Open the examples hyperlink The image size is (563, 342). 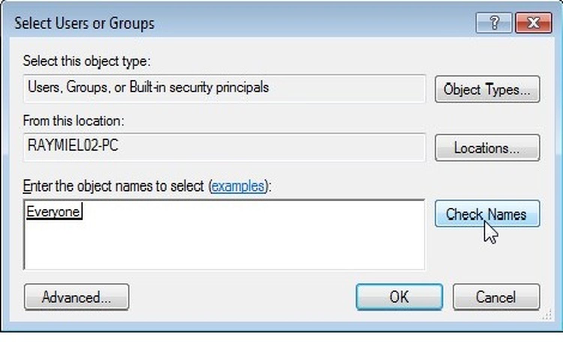tap(238, 186)
